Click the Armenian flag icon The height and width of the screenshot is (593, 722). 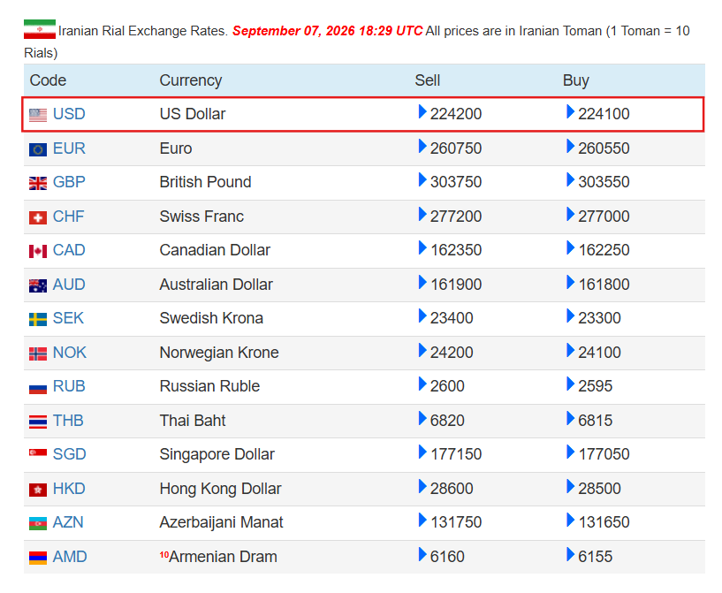click(x=38, y=558)
